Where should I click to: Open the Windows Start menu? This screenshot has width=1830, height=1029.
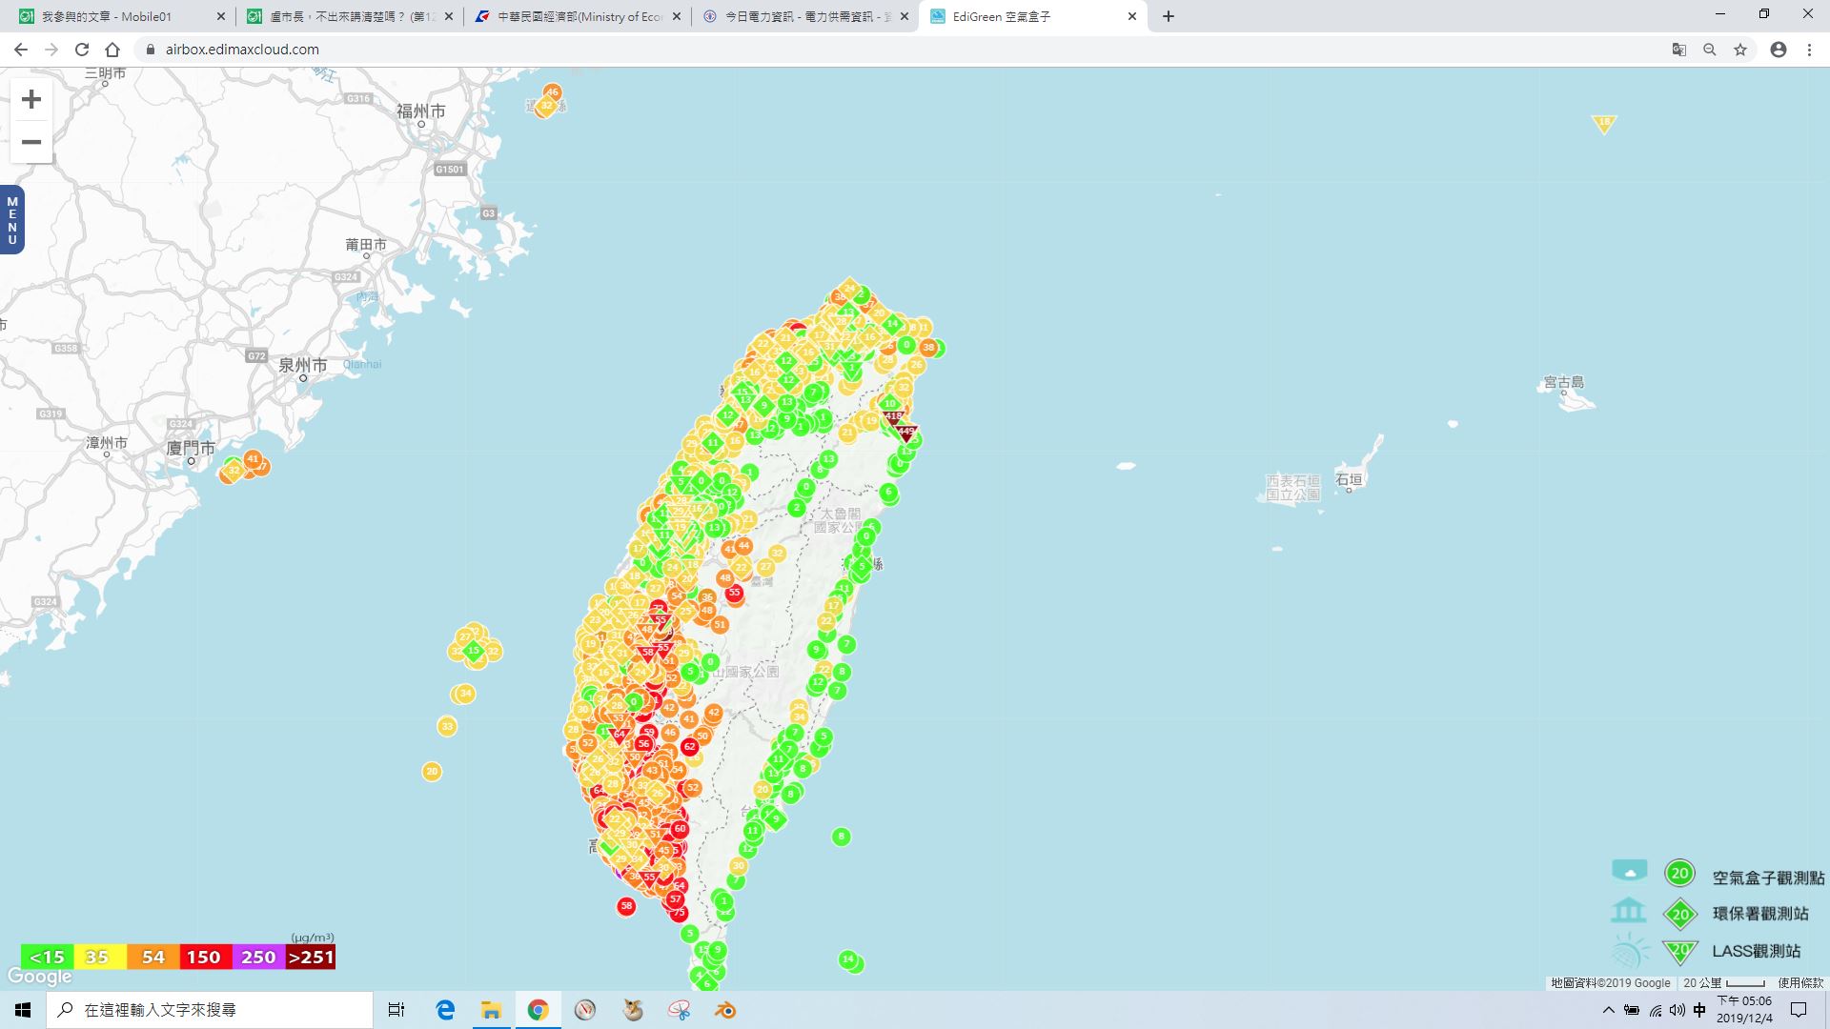click(x=23, y=1010)
